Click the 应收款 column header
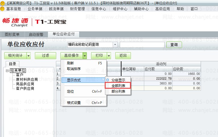The height and width of the screenshot is (137, 218). click(x=186, y=69)
